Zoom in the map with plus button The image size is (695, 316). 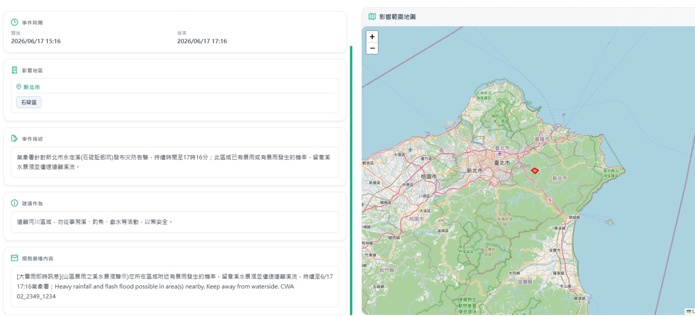click(x=372, y=37)
